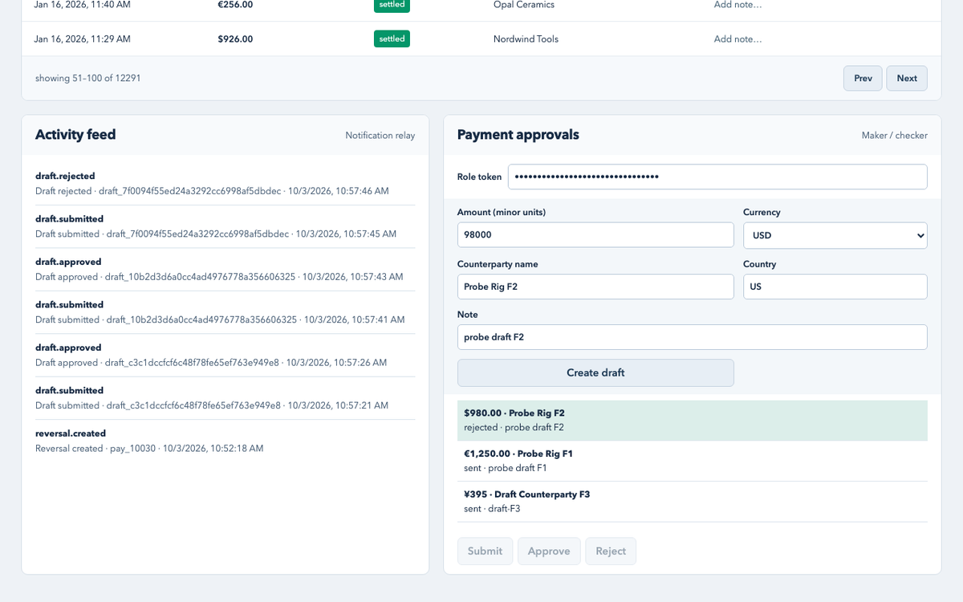Click the Note input field
Screen dimensions: 963x602
[x=693, y=337]
